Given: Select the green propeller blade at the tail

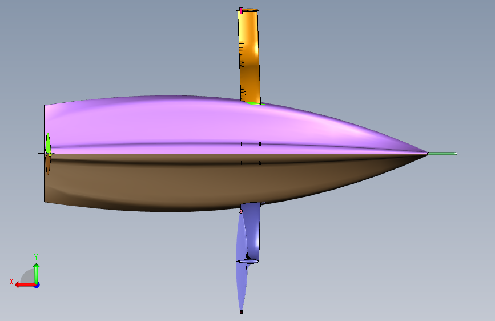Looking at the screenshot, I should 48,143.
